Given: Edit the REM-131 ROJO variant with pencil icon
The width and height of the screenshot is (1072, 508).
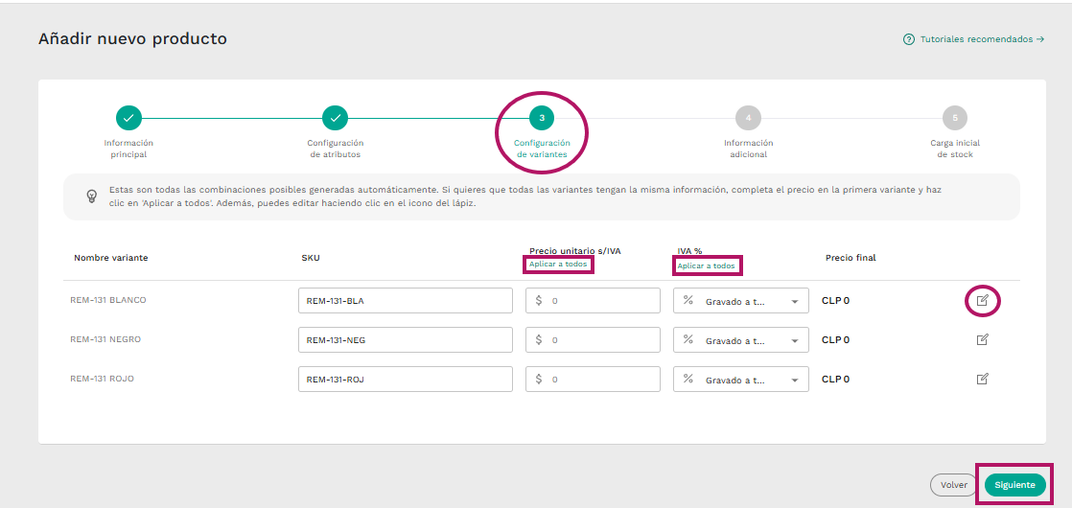Looking at the screenshot, I should point(983,378).
